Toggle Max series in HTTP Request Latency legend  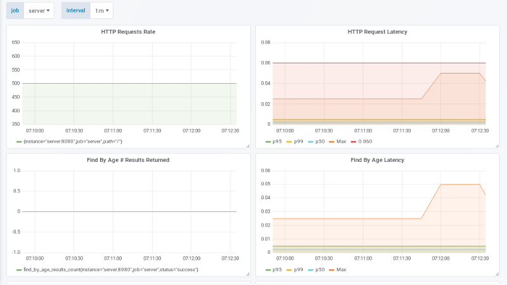(x=341, y=142)
